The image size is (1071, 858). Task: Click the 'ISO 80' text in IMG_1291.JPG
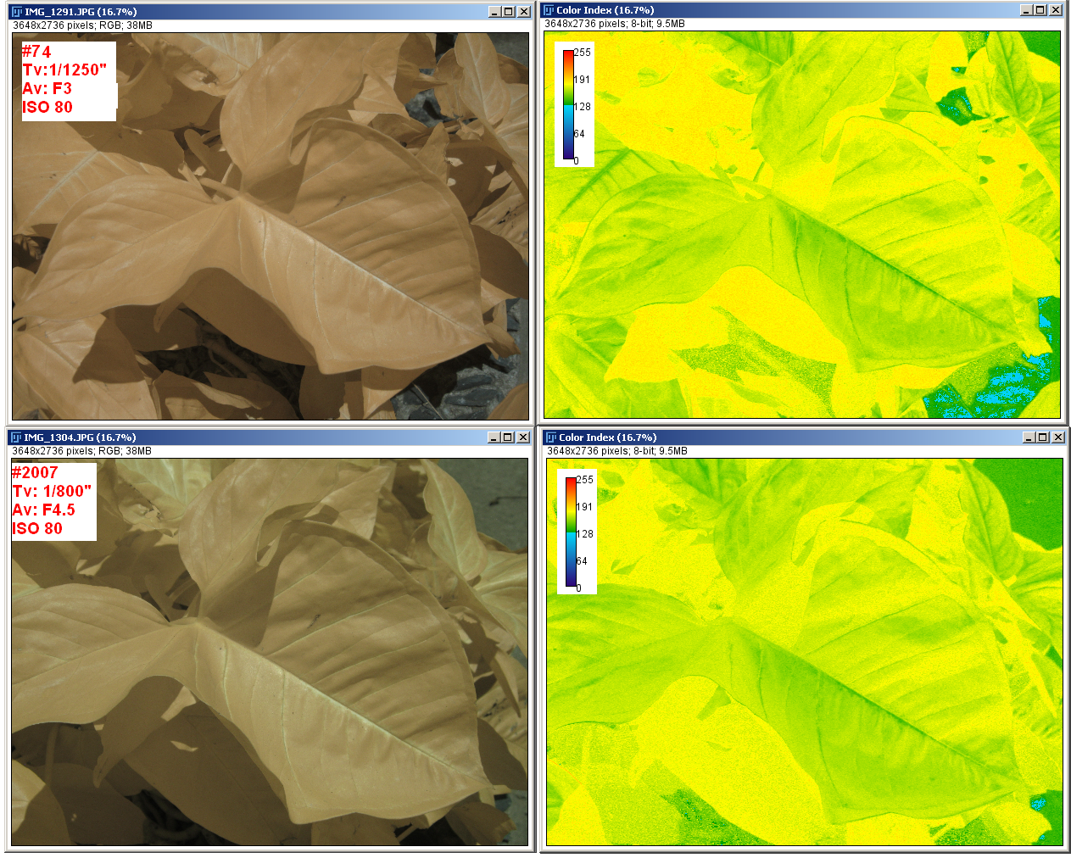(47, 108)
